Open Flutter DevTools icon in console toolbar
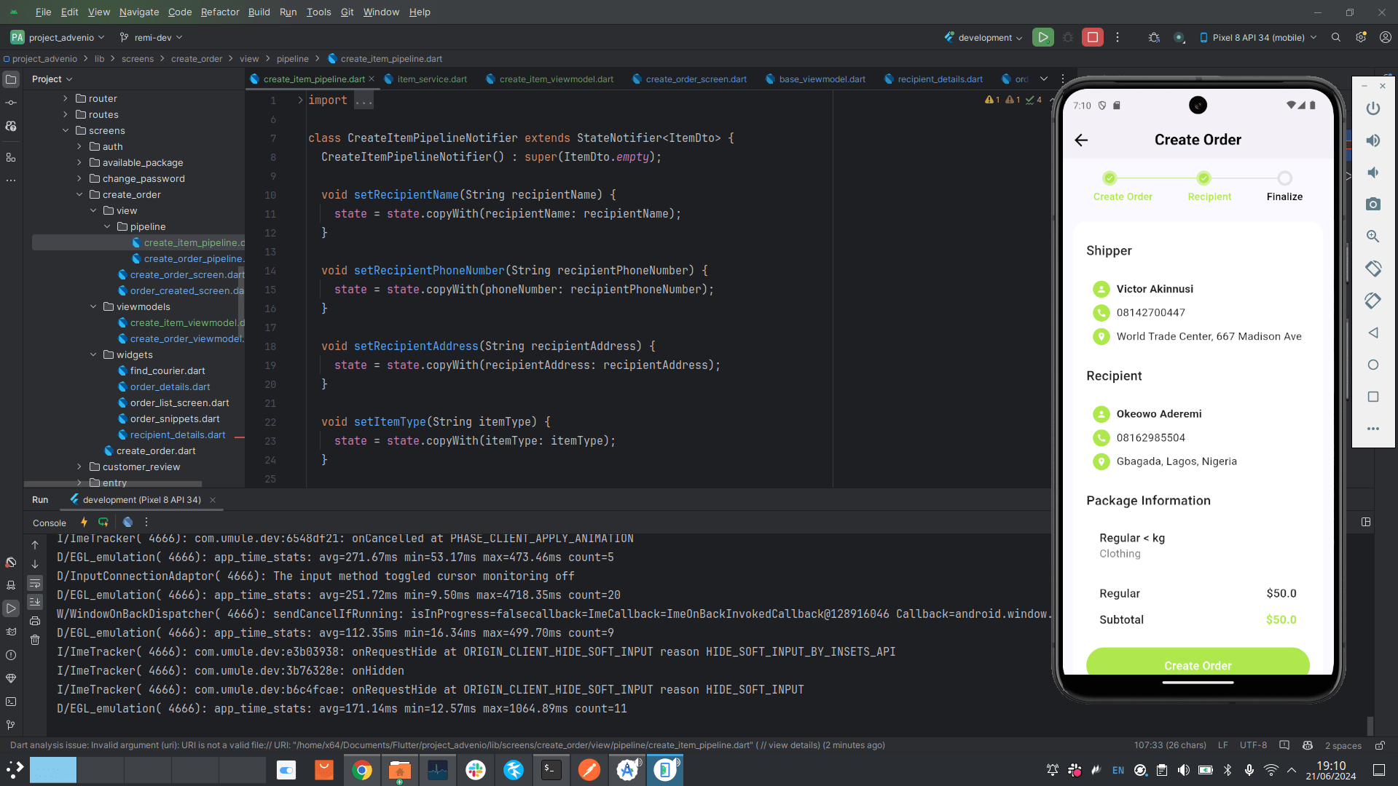This screenshot has height=786, width=1398. (x=127, y=522)
